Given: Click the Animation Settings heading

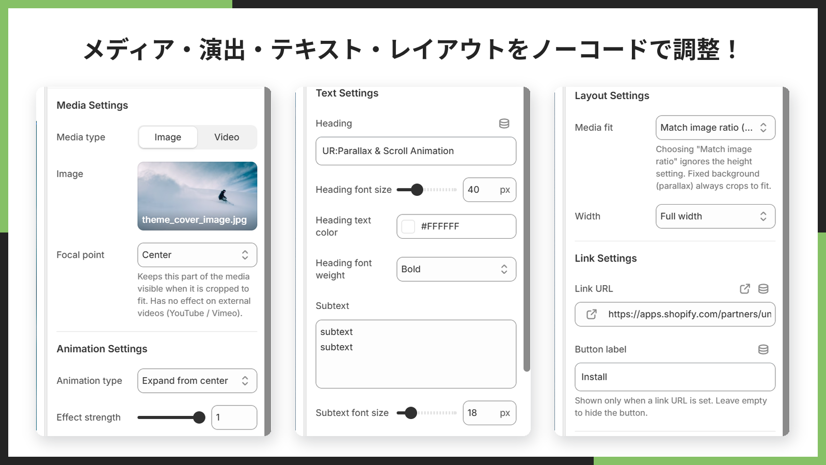Looking at the screenshot, I should [102, 349].
